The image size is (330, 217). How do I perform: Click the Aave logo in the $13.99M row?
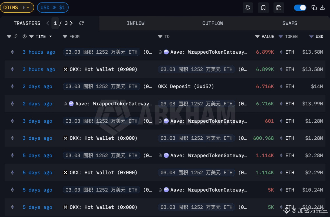71,104
